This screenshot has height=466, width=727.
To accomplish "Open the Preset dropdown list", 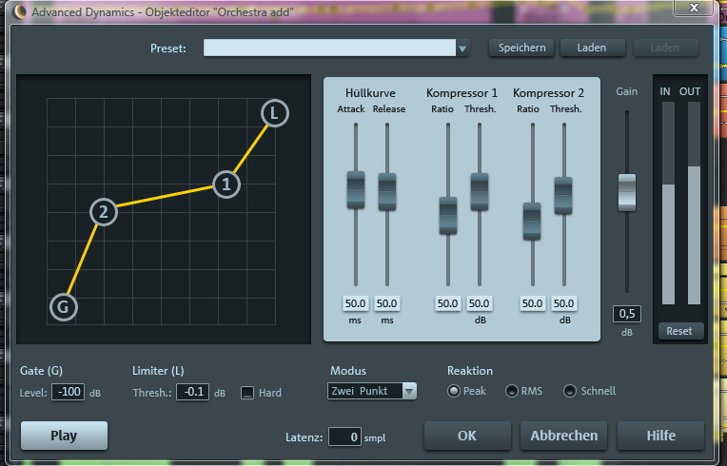I will pos(462,49).
